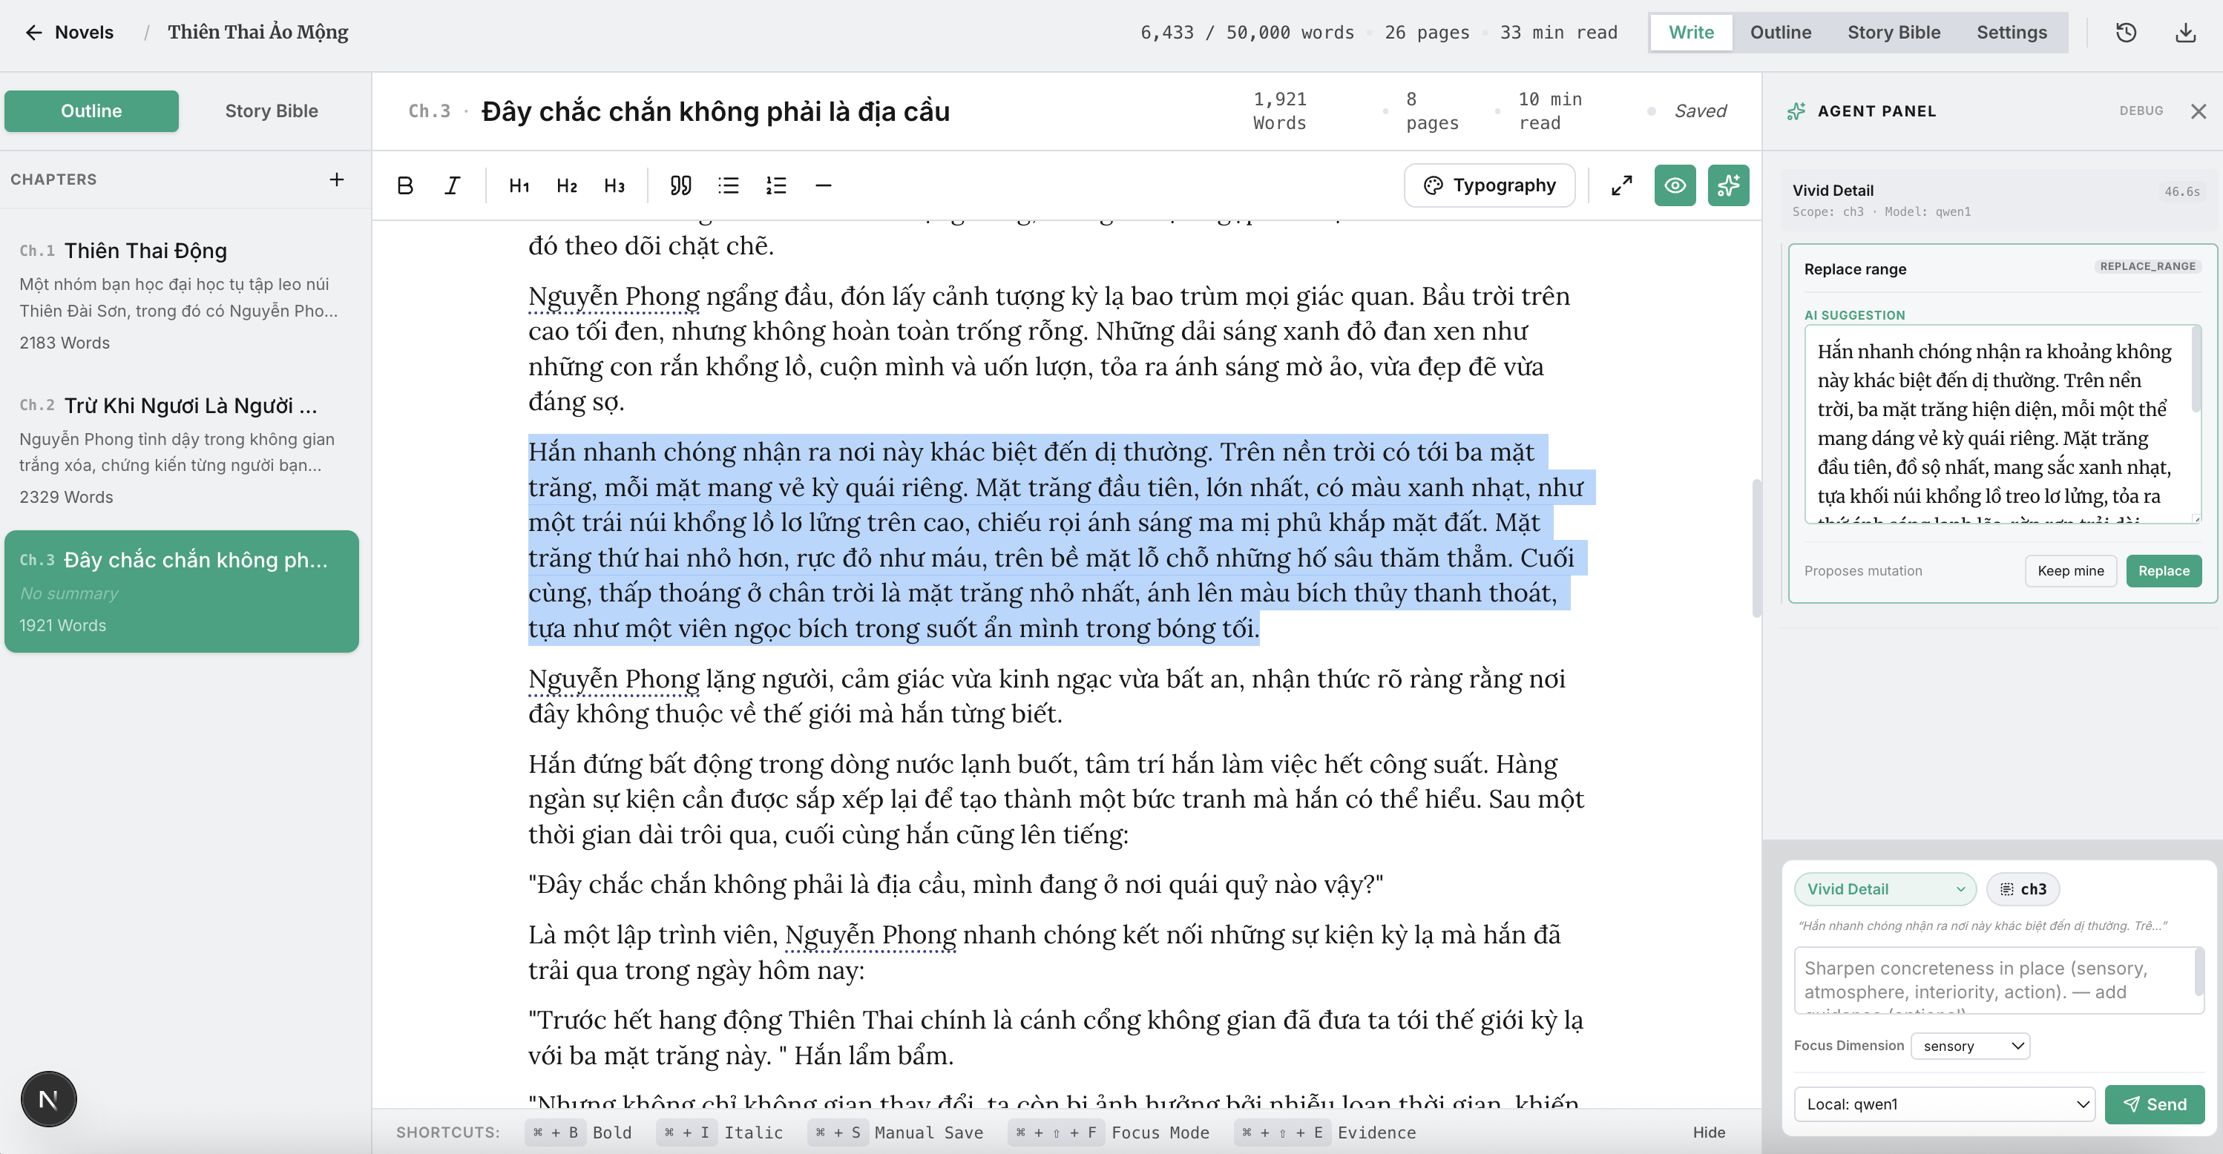The image size is (2223, 1154).
Task: Switch to the Write tab
Action: (x=1690, y=33)
